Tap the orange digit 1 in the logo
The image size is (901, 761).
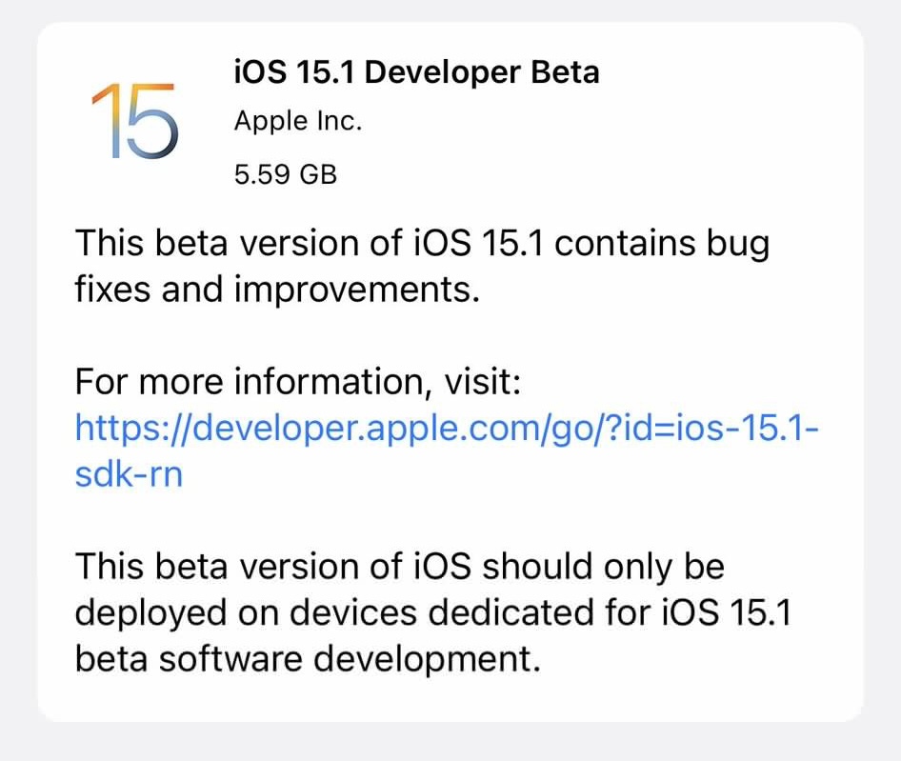[x=107, y=120]
